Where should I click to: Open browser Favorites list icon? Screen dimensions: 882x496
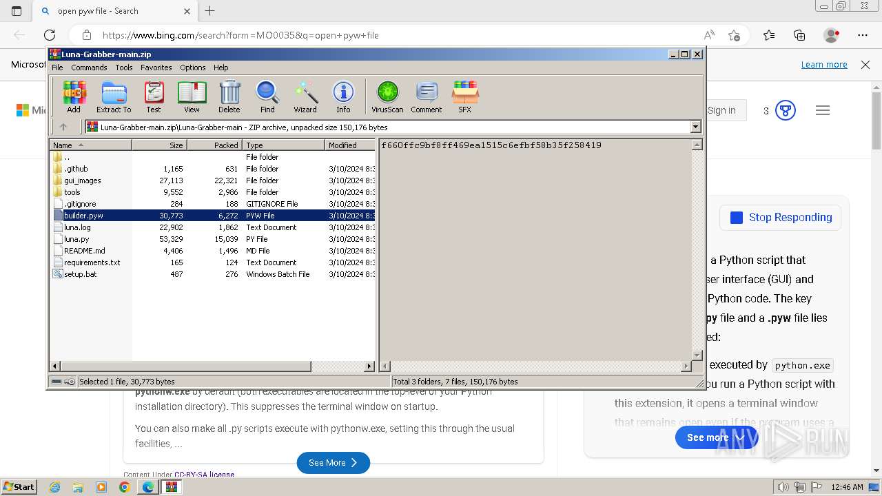tap(769, 35)
